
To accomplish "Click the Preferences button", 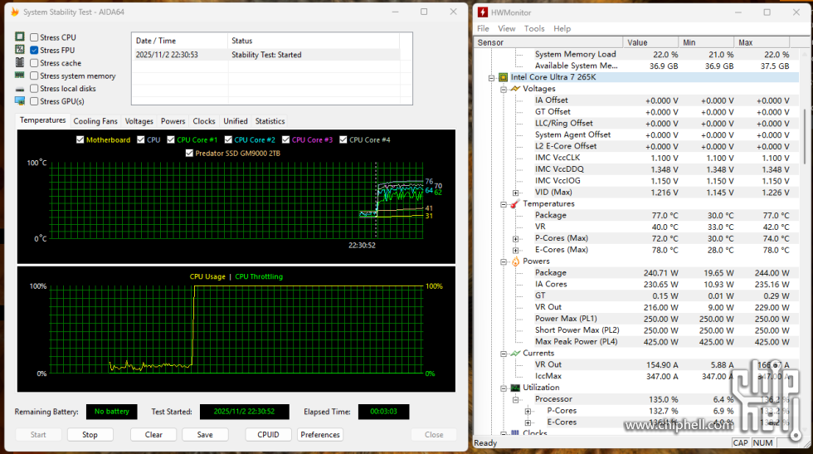I will point(320,435).
